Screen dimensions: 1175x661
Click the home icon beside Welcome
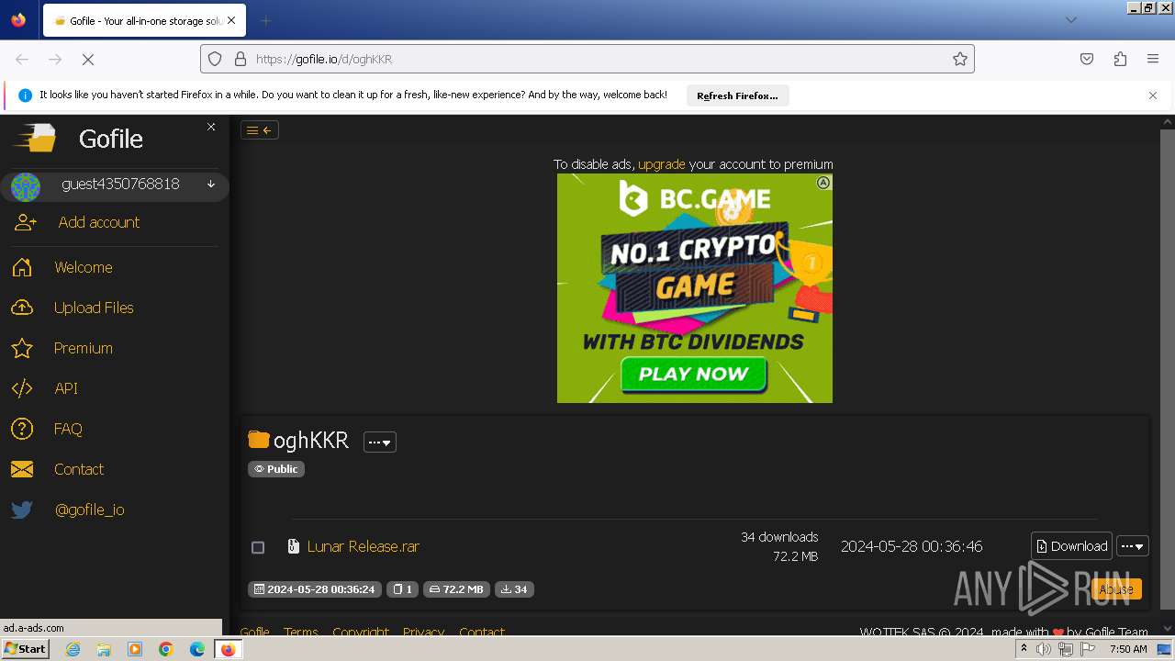click(22, 267)
